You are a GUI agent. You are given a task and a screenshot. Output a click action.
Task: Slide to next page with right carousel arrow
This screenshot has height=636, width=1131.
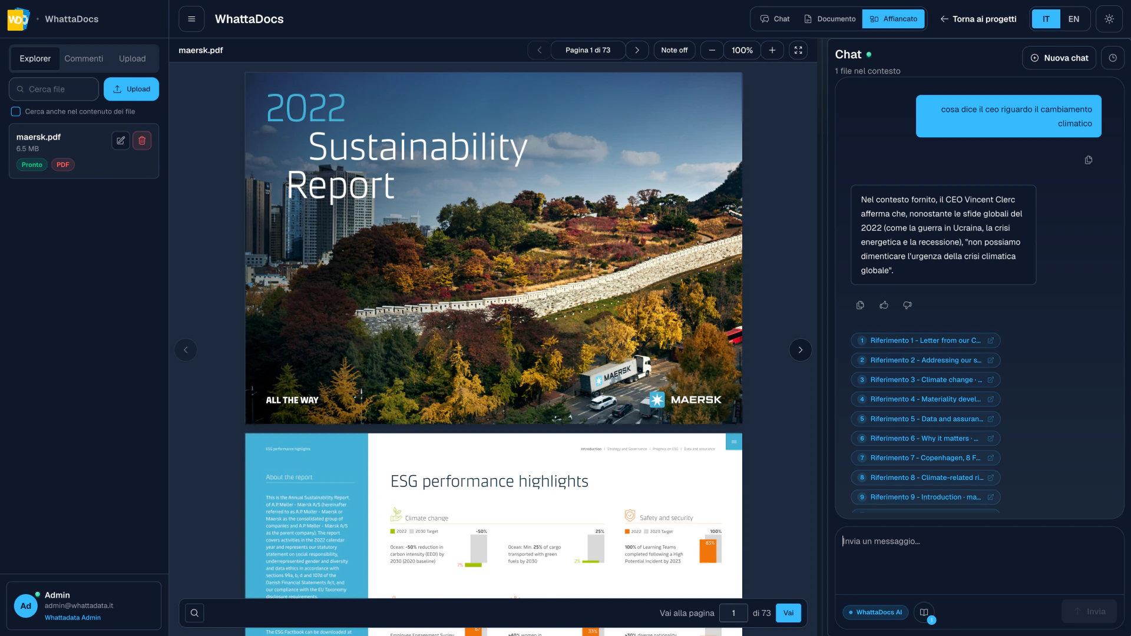(801, 350)
